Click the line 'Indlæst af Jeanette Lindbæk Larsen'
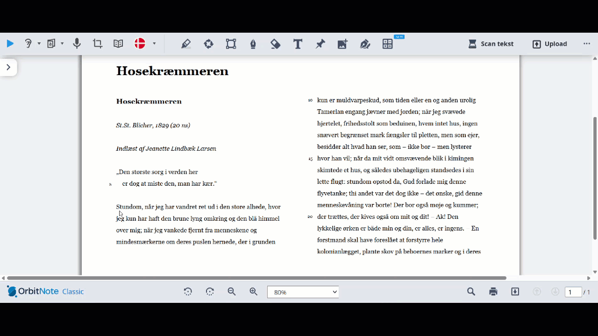Image resolution: width=598 pixels, height=336 pixels. 166,148
